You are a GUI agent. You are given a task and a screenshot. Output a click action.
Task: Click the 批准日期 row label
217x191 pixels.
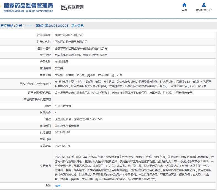[x=45, y=133]
